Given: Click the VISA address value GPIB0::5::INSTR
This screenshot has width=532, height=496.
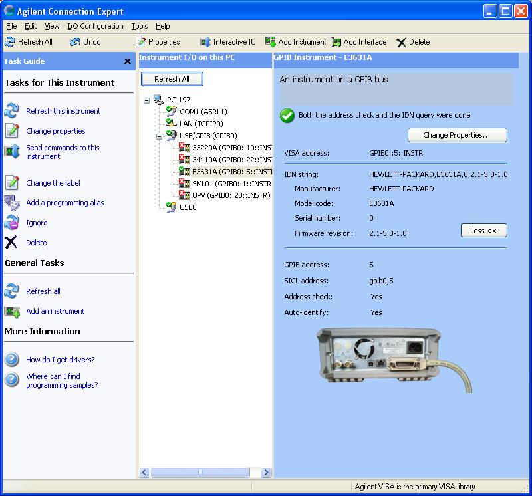Looking at the screenshot, I should [x=396, y=153].
